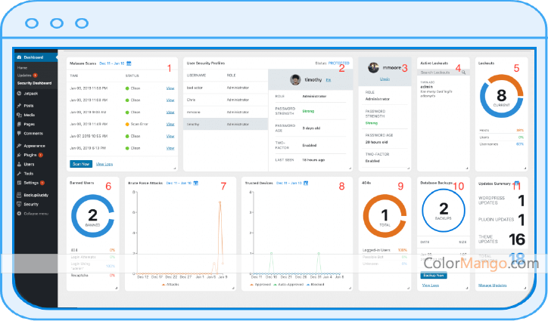Viewport: 548px width, 321px height.
Task: Select the Security Dashboard submenu item
Action: pos(35,82)
